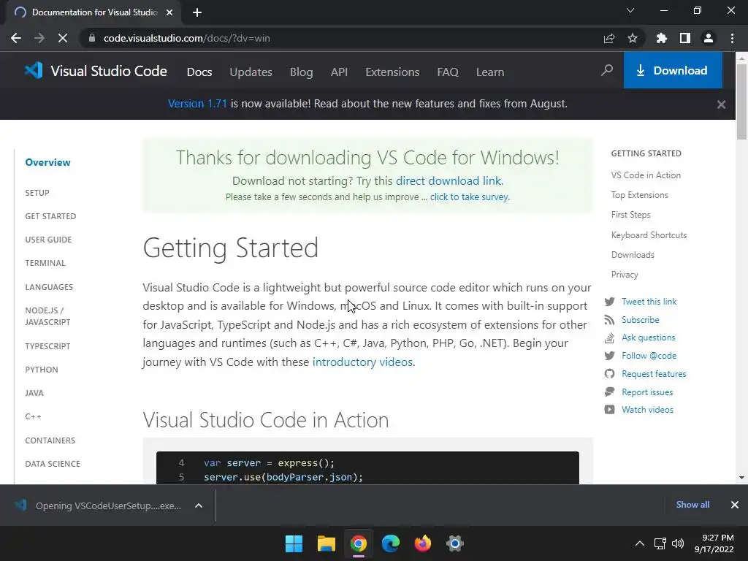
Task: Click Show all downloads
Action: (x=692, y=505)
